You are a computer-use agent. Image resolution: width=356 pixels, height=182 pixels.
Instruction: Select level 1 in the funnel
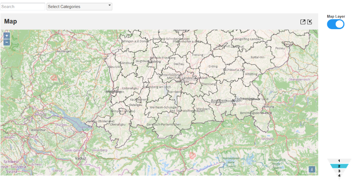(x=339, y=161)
